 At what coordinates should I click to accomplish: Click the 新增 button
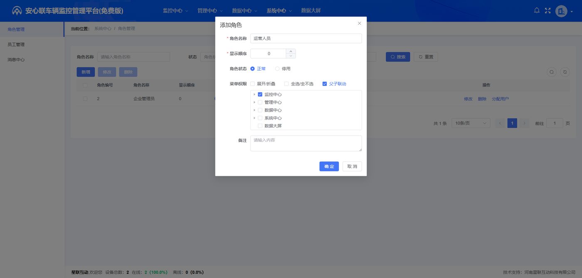86,72
